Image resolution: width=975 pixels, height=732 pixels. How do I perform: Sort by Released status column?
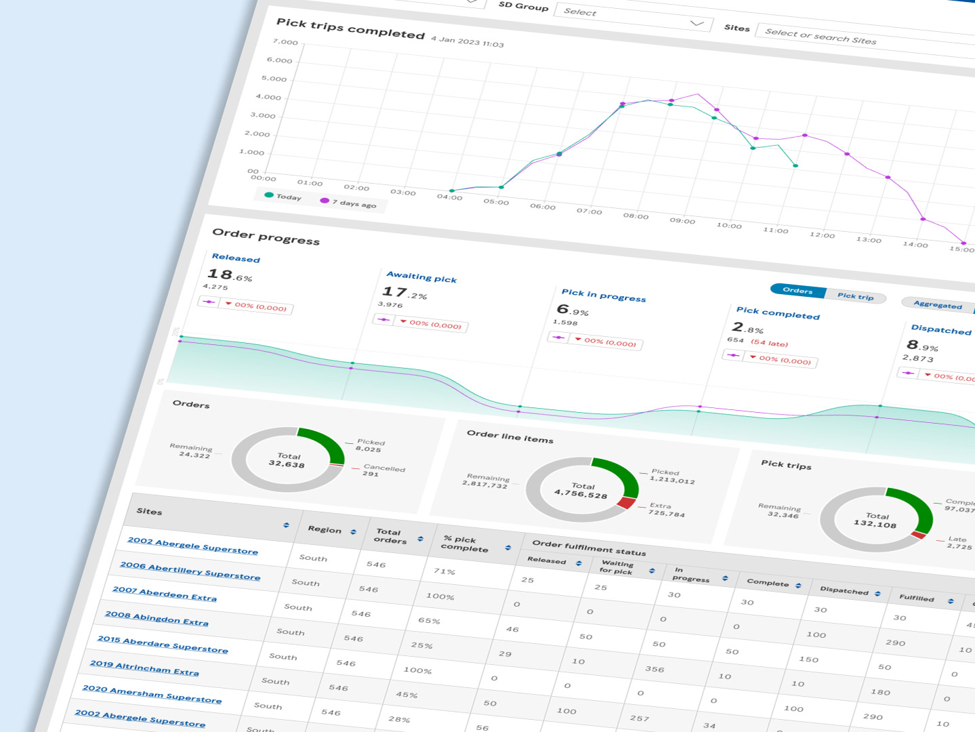point(579,563)
